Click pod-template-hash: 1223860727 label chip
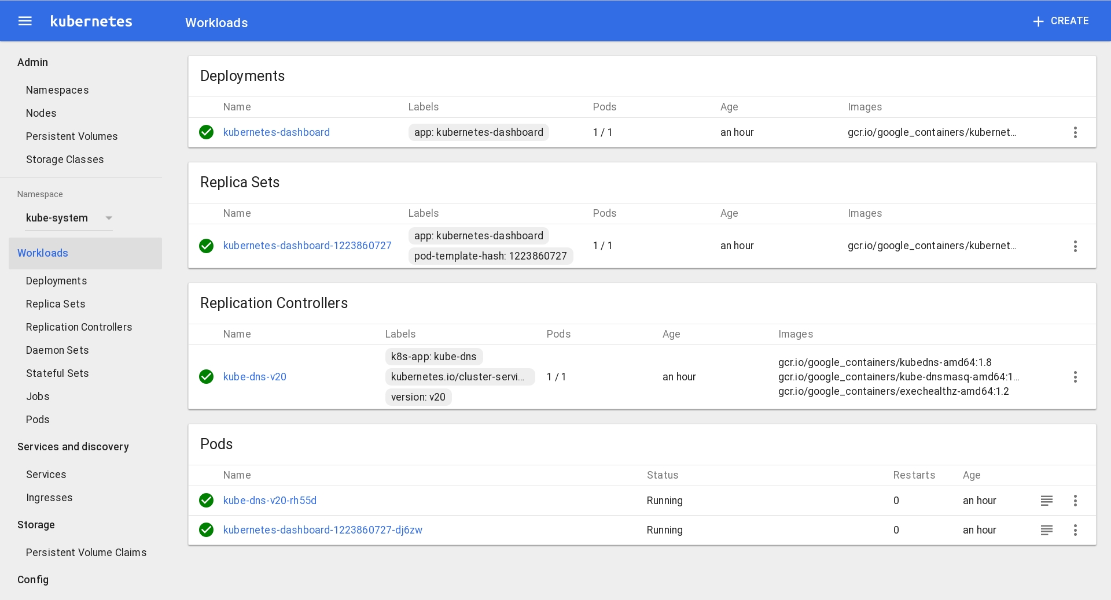 coord(491,256)
